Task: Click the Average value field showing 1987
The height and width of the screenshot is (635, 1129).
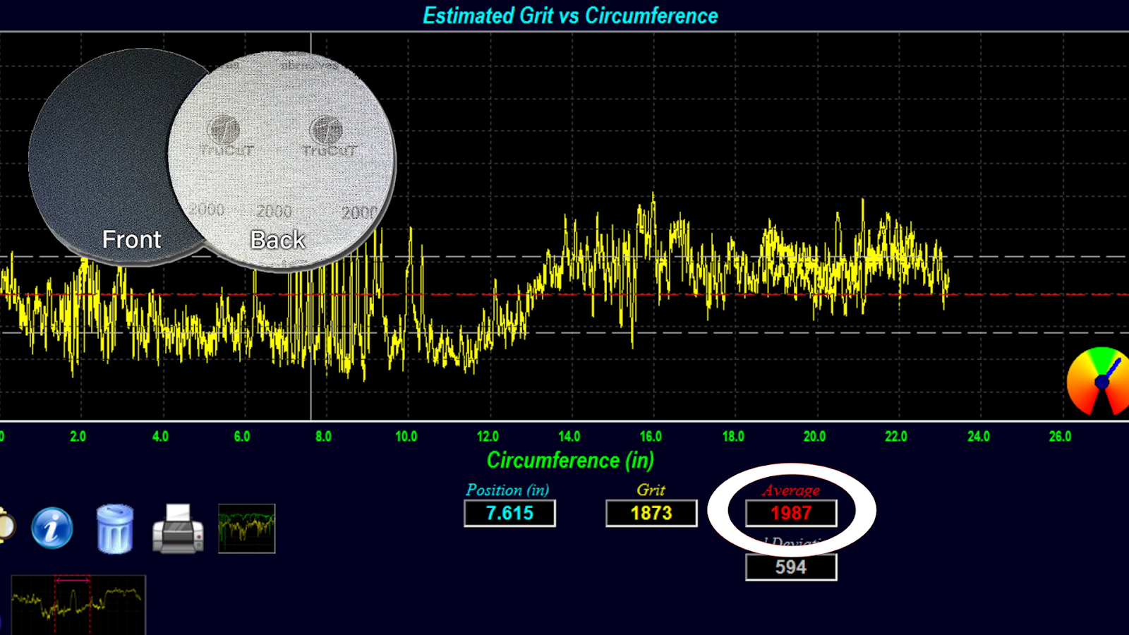Action: pos(791,513)
